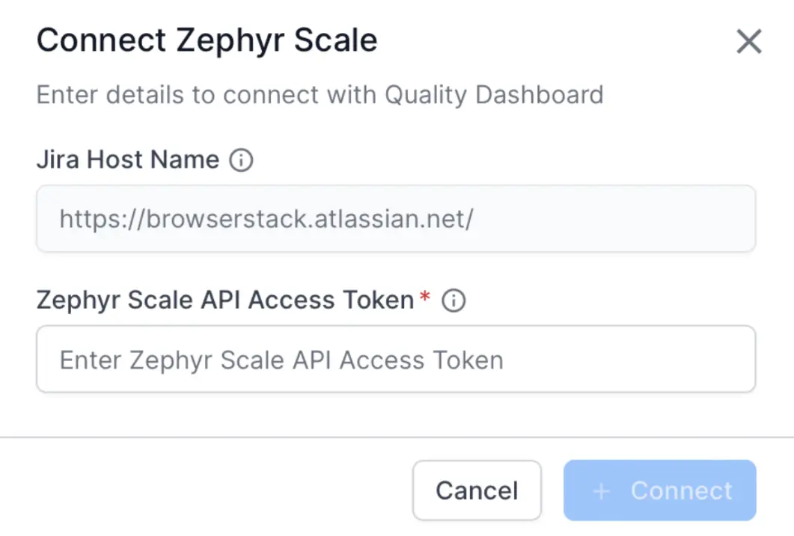Screen dimensions: 794x536
Task: Click the divider line above footer buttons
Action: coord(397,437)
